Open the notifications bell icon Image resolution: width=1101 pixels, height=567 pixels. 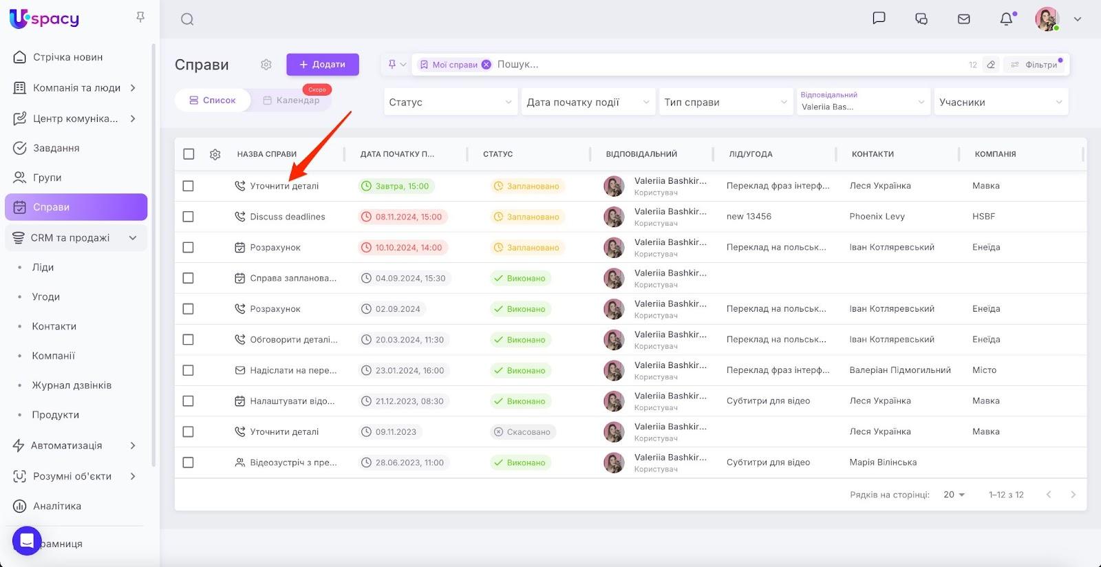coord(1006,19)
